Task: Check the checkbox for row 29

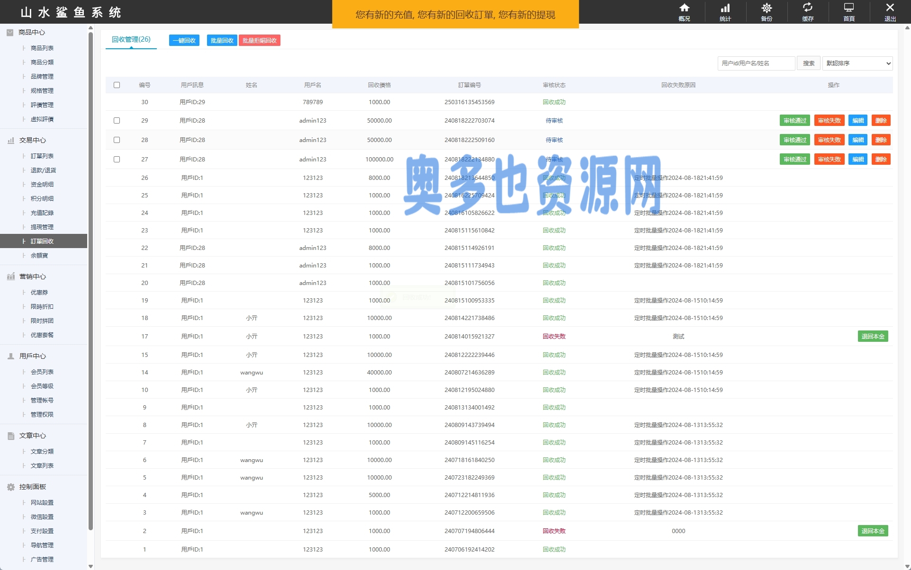Action: (x=117, y=121)
